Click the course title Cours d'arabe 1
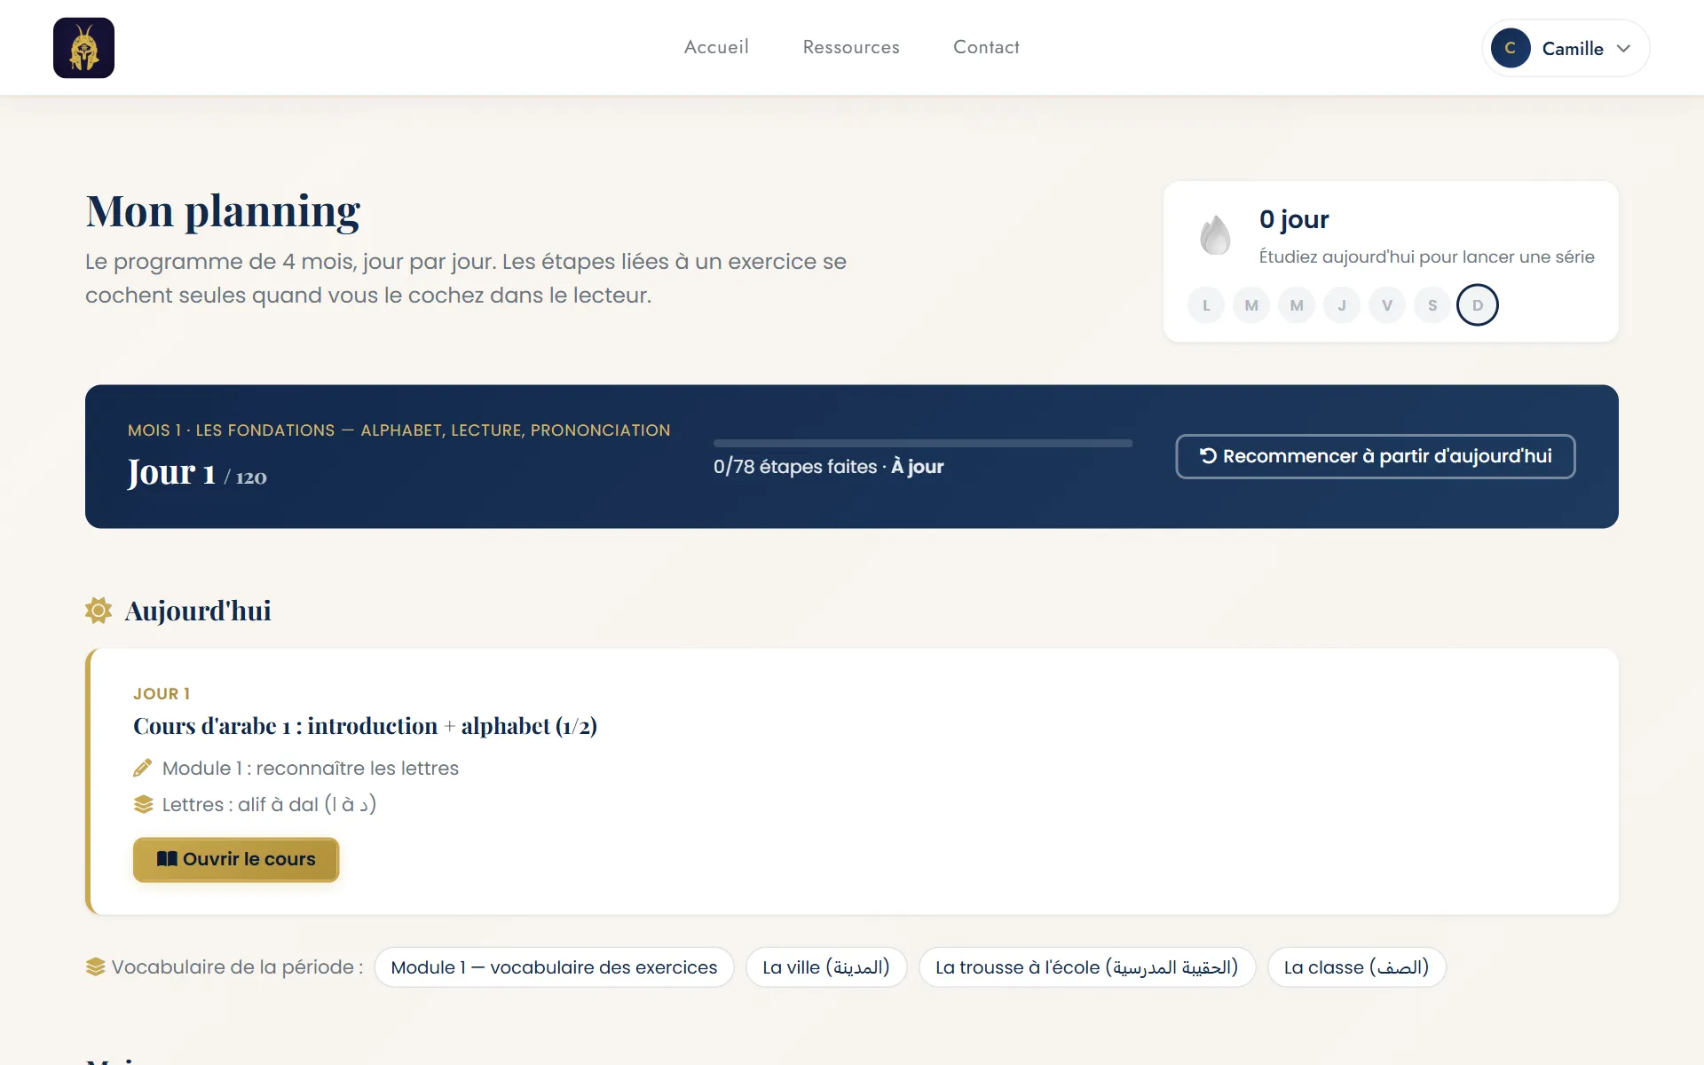The image size is (1704, 1065). click(365, 726)
